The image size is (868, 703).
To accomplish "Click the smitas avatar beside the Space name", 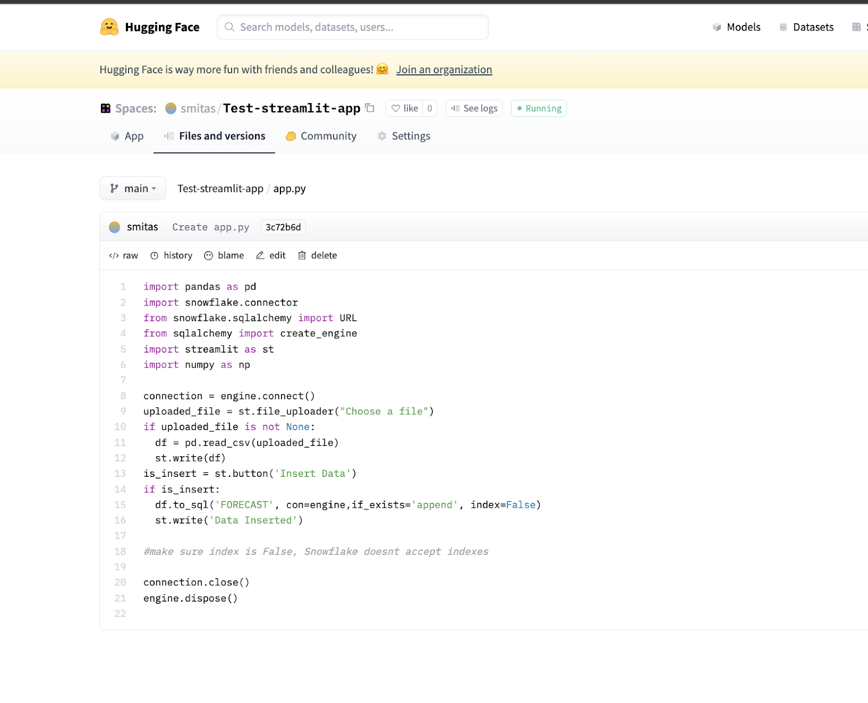I will pyautogui.click(x=171, y=108).
